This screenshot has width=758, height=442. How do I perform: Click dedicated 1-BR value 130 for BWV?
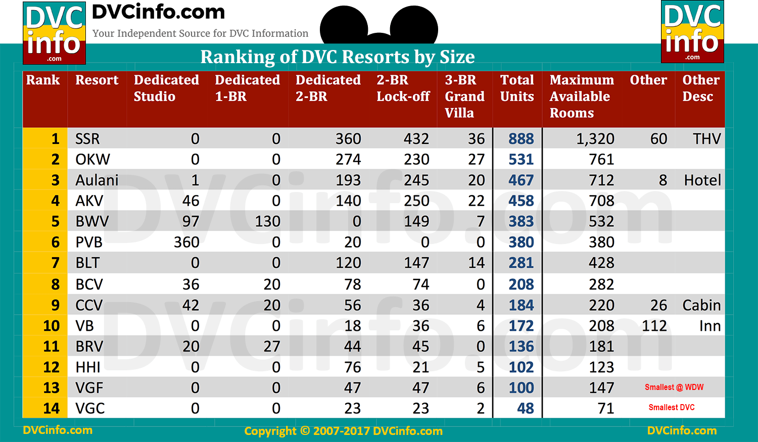[x=267, y=221]
